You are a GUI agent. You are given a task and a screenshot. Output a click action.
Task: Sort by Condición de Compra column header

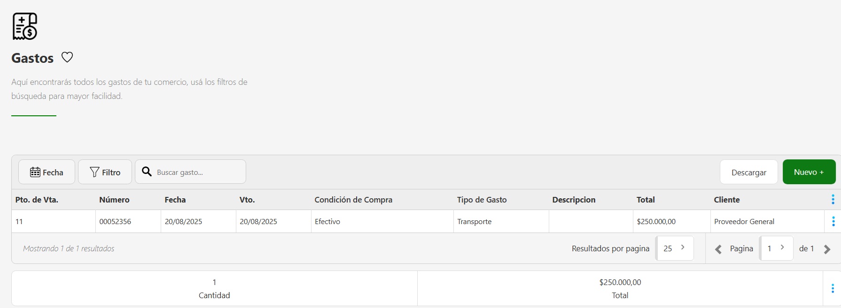point(353,200)
